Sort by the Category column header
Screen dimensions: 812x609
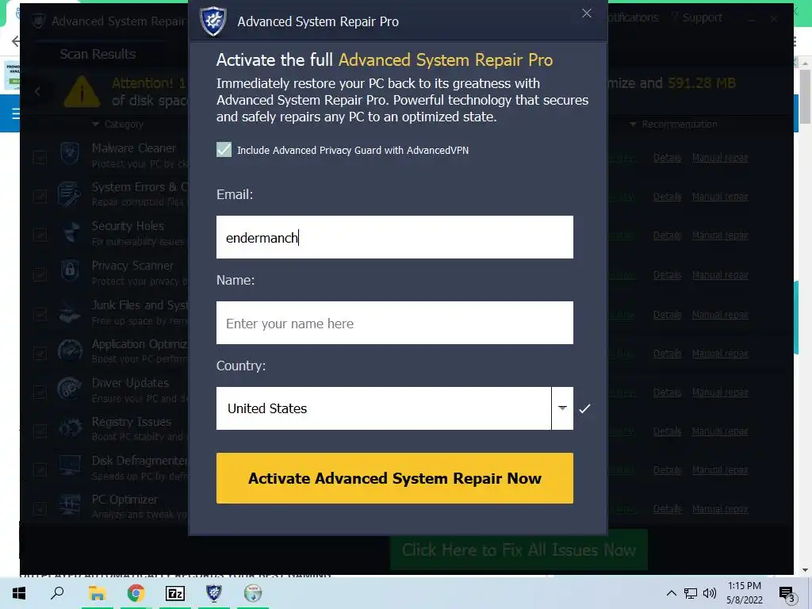coord(117,124)
